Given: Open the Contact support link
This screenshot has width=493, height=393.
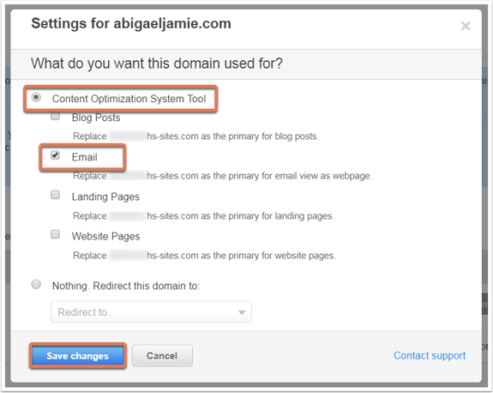Looking at the screenshot, I should pos(430,355).
